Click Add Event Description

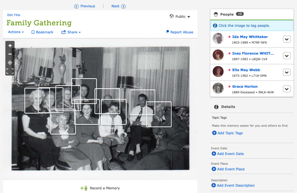pos(233,185)
